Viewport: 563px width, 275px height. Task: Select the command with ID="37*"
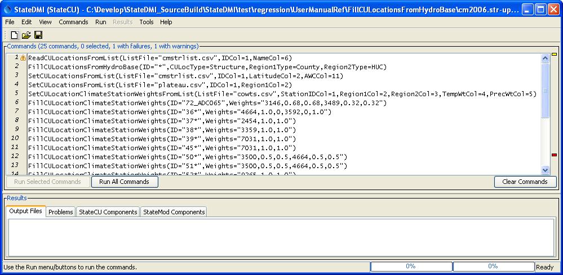tap(162, 121)
